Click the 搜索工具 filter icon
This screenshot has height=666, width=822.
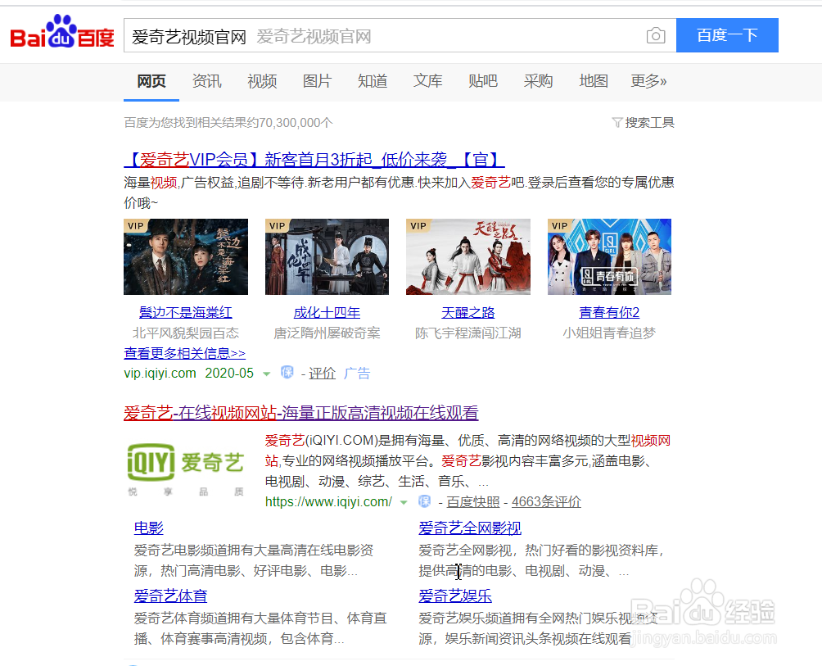point(617,123)
